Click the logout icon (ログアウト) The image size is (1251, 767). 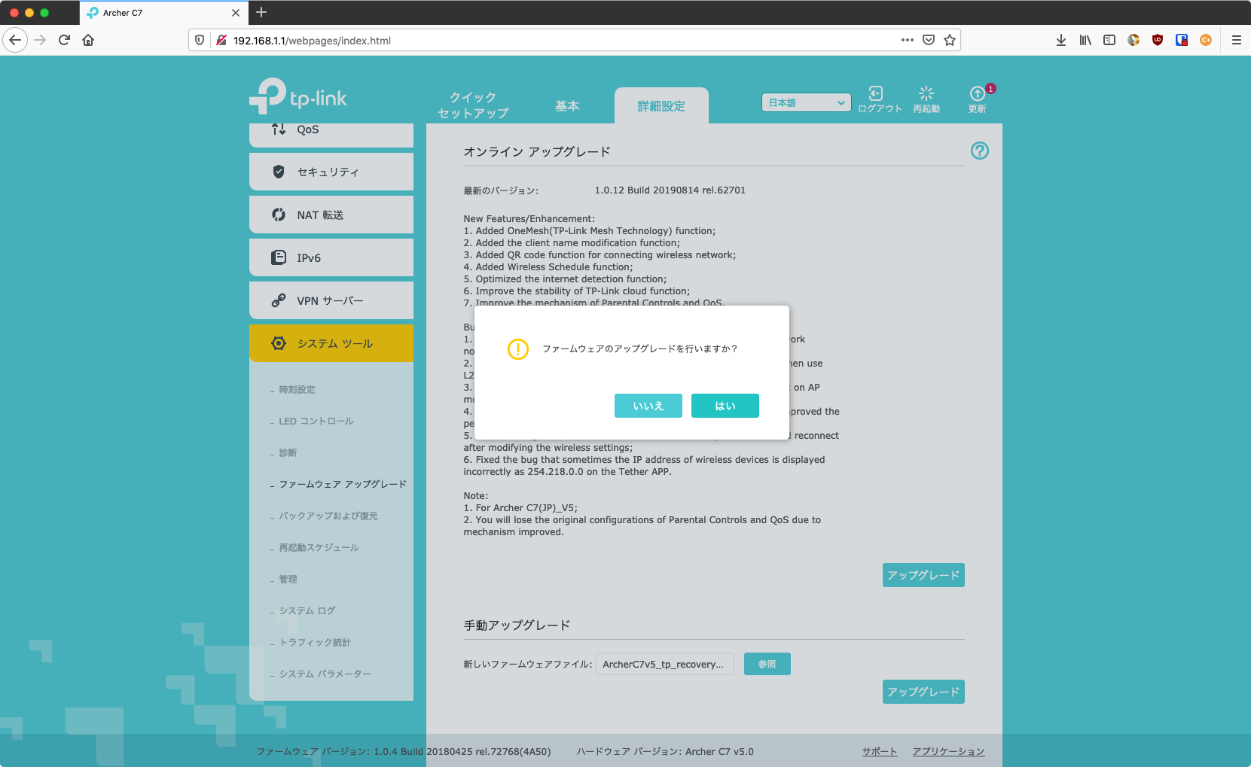tap(876, 93)
